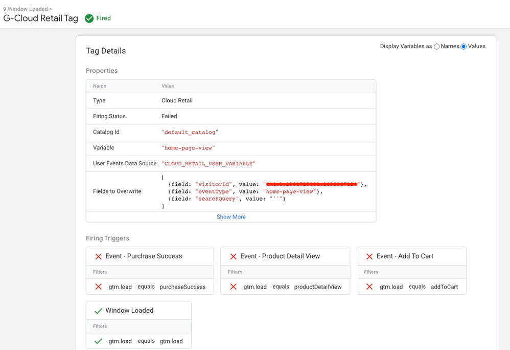Viewport: 510px width, 350px height.
Task: Click red X beside Event - Add To Cart
Action: [369, 256]
